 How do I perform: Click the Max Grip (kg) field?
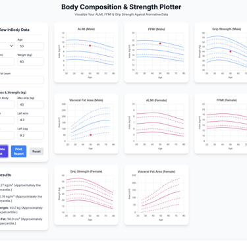coord(30,105)
